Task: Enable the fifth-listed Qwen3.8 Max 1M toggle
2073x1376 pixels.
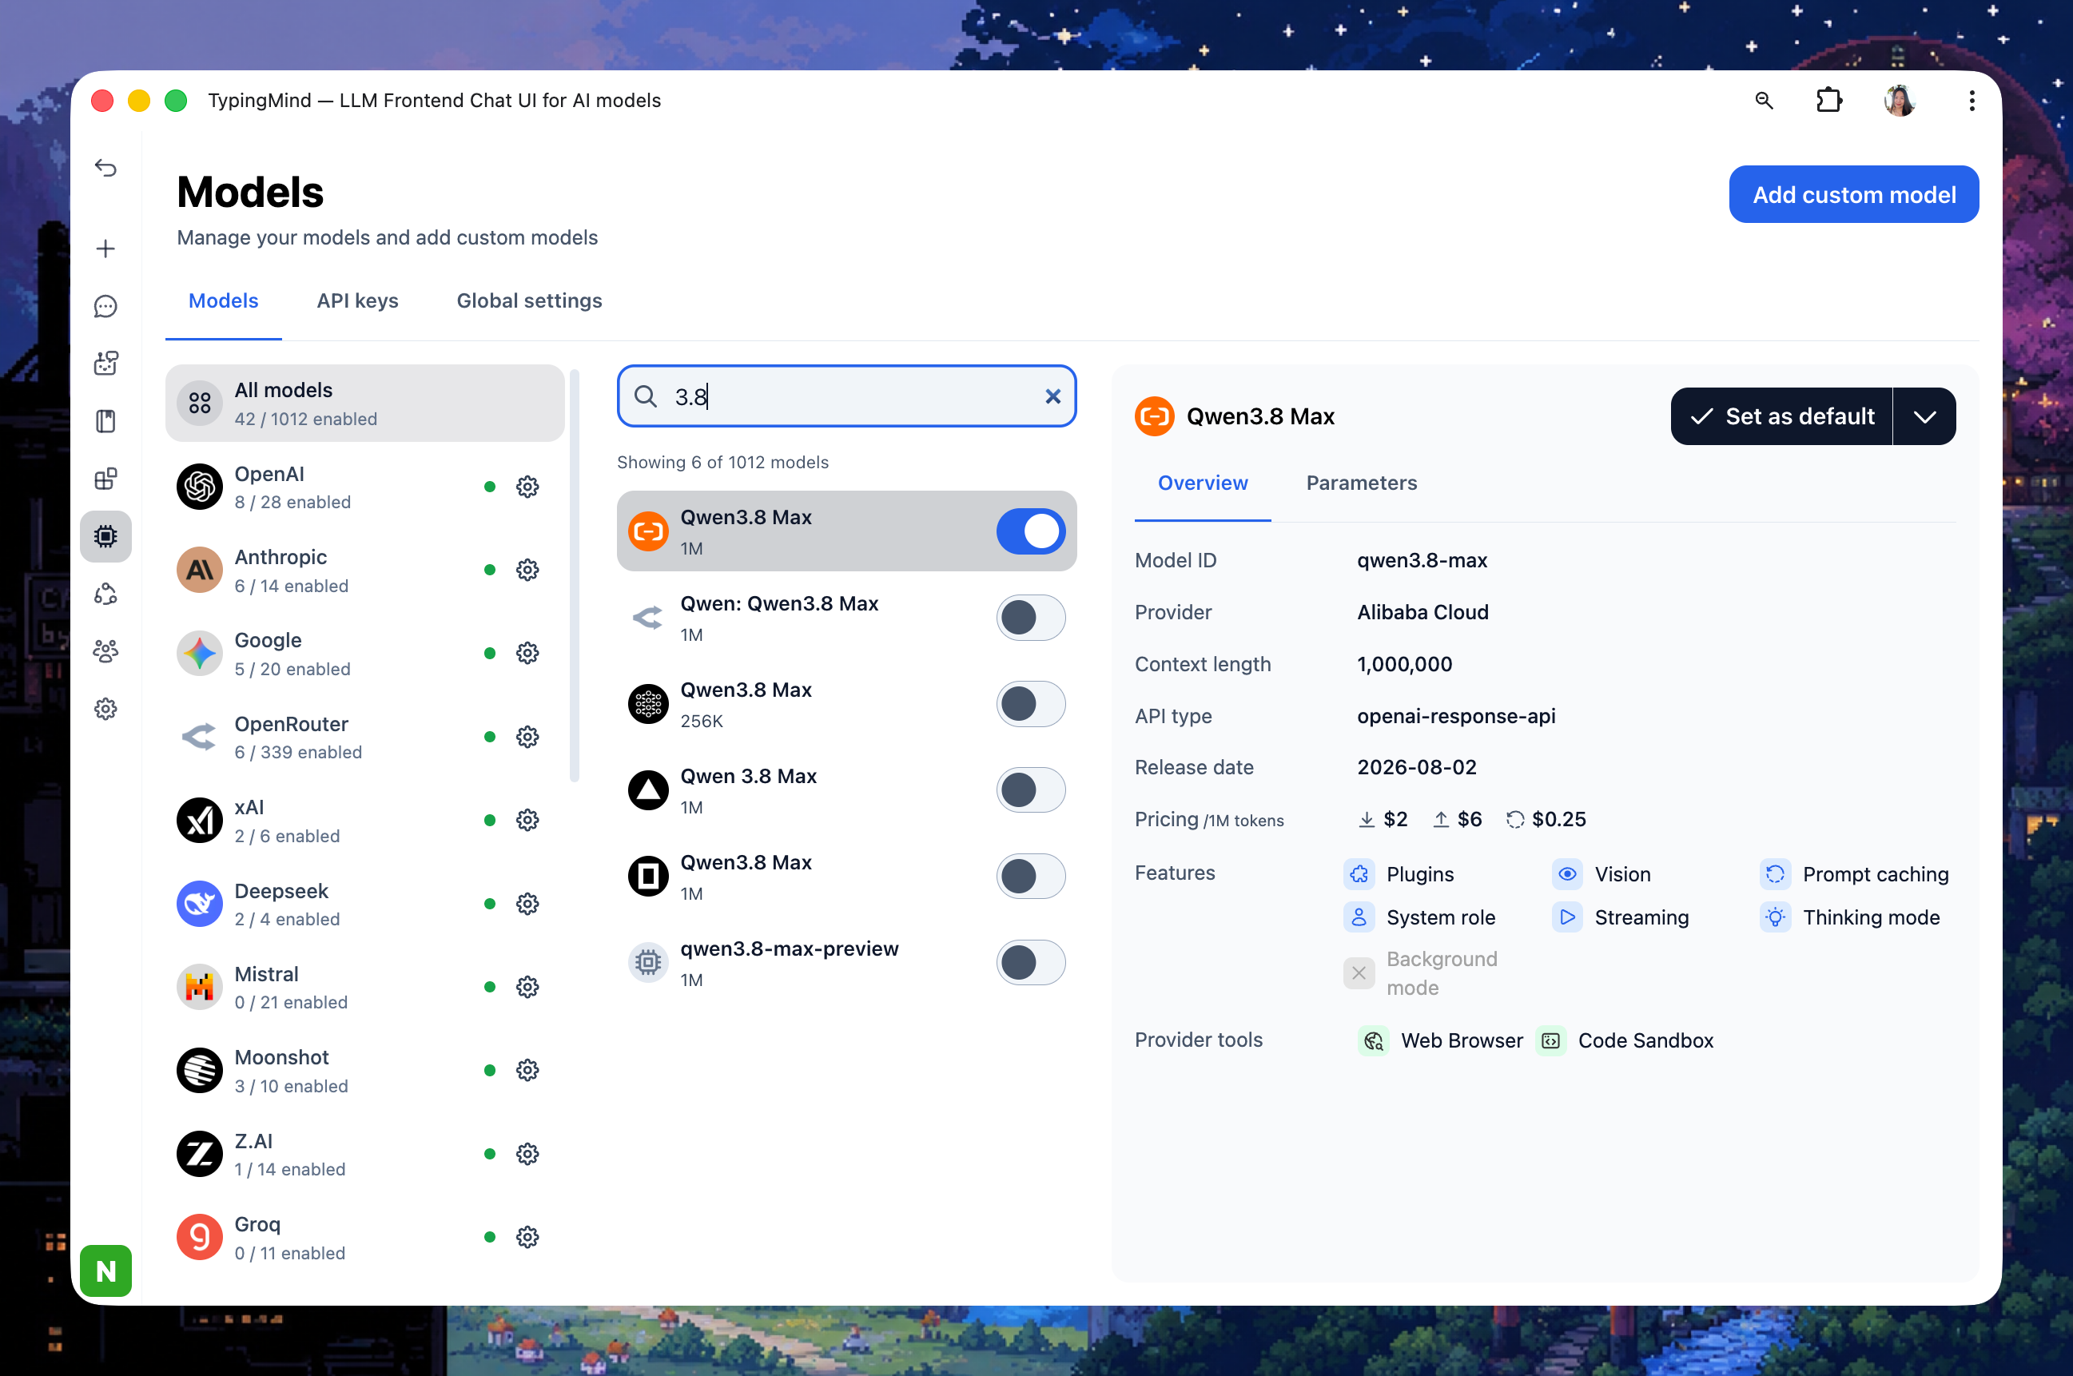Action: (1030, 876)
